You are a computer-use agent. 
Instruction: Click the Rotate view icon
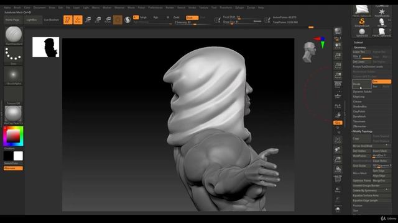click(338, 169)
